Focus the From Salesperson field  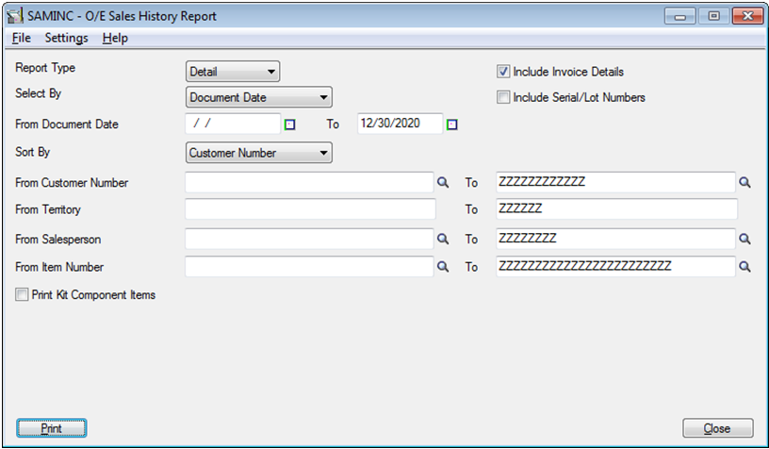[x=309, y=239]
